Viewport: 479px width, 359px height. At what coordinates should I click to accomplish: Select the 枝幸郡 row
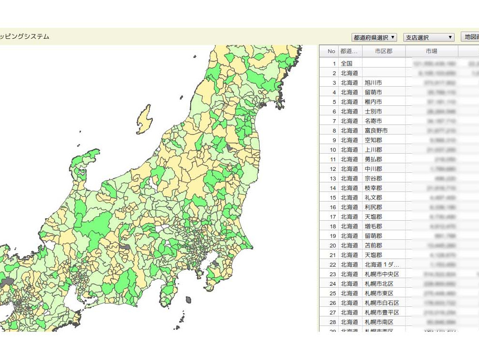pyautogui.click(x=399, y=188)
